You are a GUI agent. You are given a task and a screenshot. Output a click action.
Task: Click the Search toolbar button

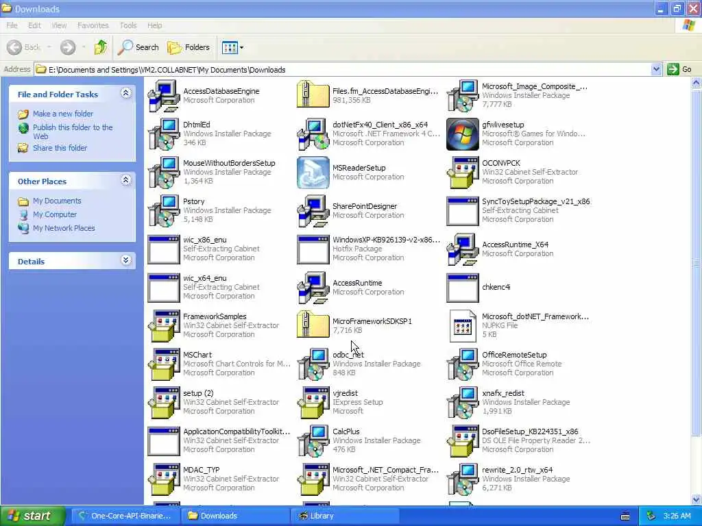138,47
